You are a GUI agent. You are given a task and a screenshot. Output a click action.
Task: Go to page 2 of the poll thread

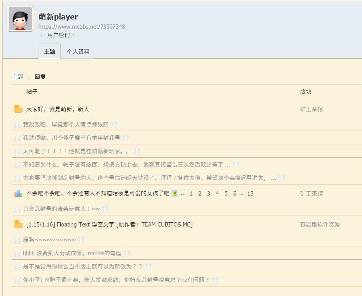[x=200, y=194]
